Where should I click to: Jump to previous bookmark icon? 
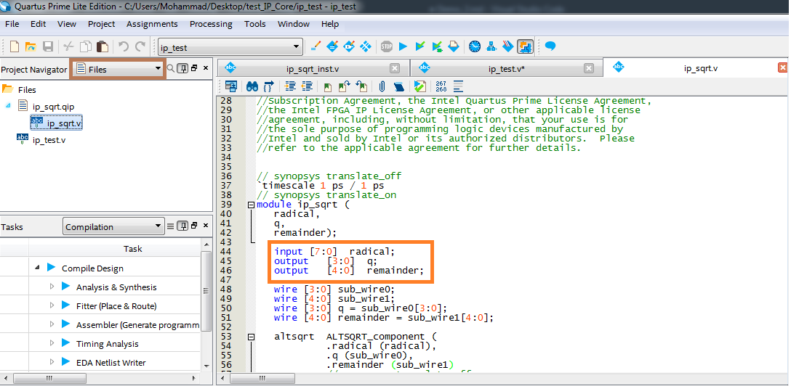[x=361, y=86]
